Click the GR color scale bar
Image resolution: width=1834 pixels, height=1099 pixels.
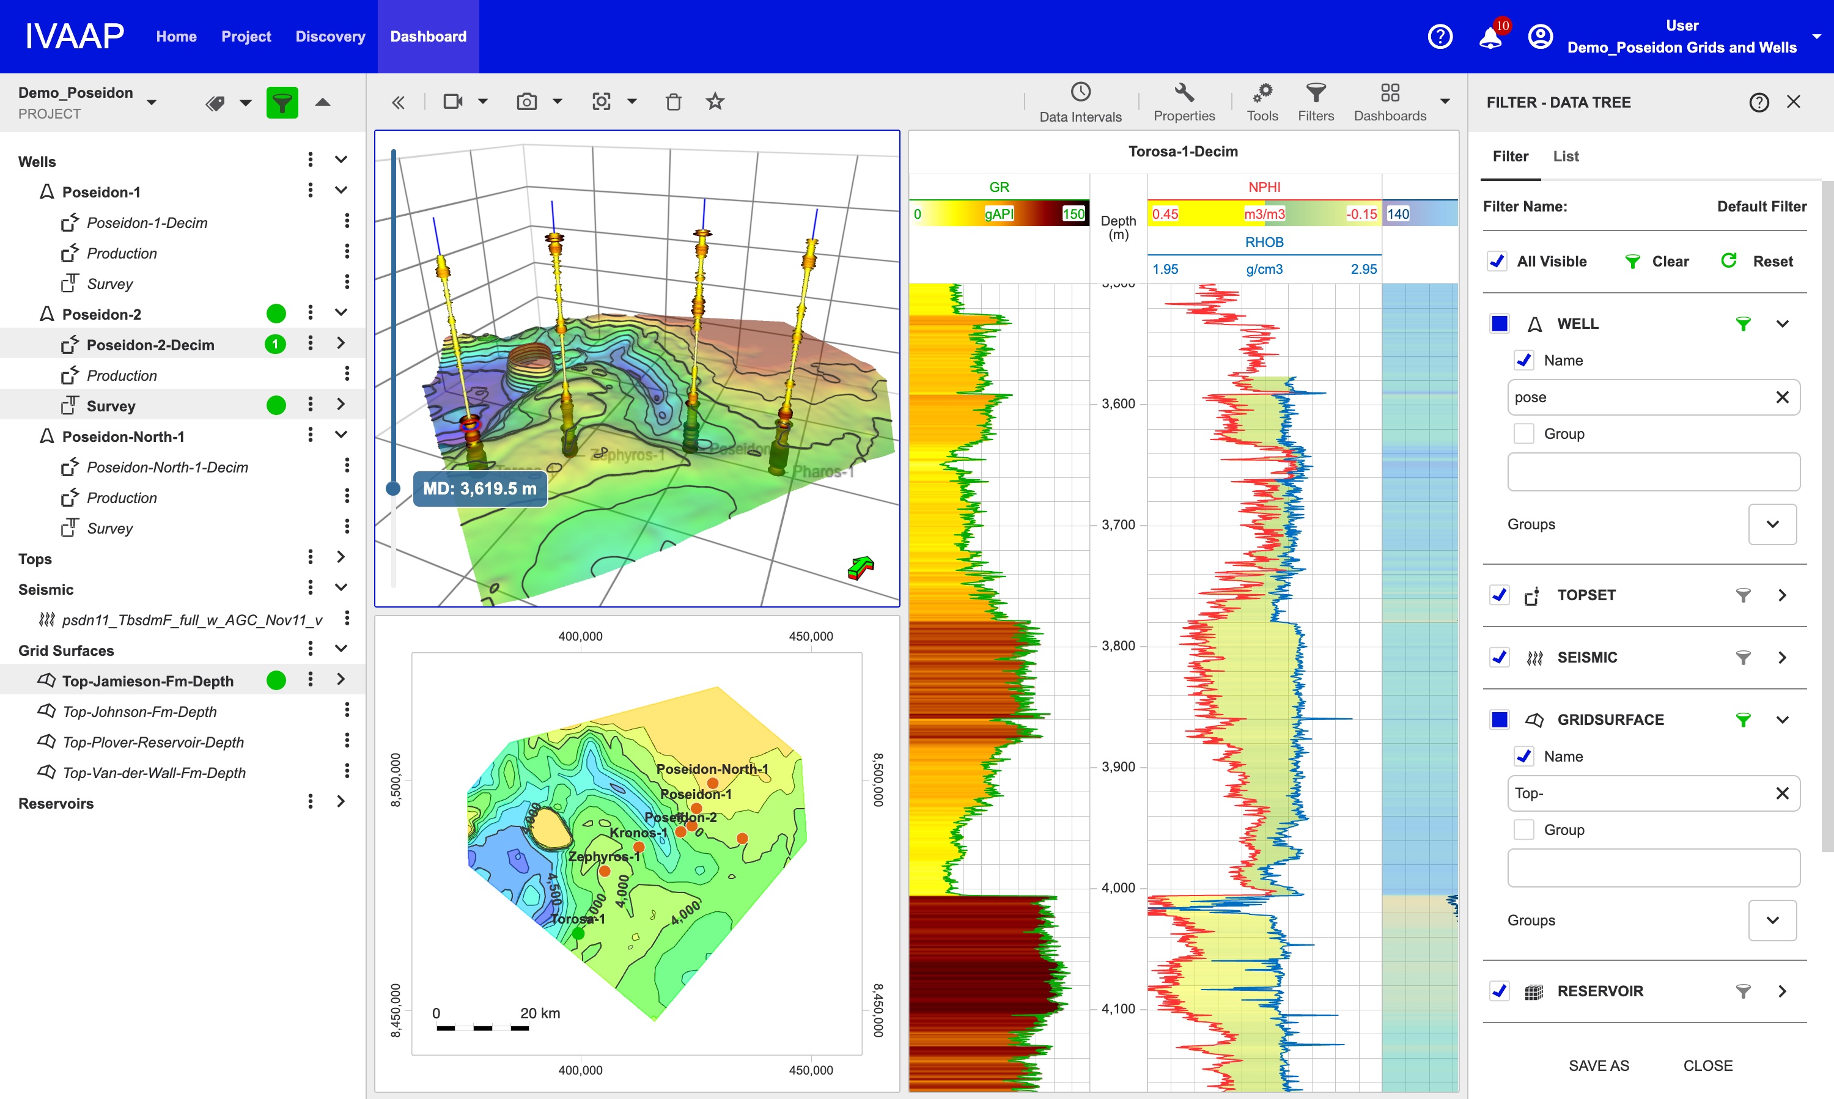pos(999,214)
